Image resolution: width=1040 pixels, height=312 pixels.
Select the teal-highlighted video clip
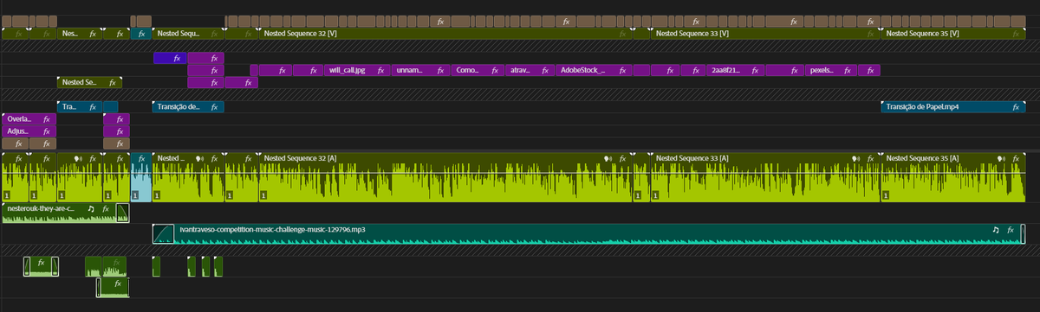[141, 34]
